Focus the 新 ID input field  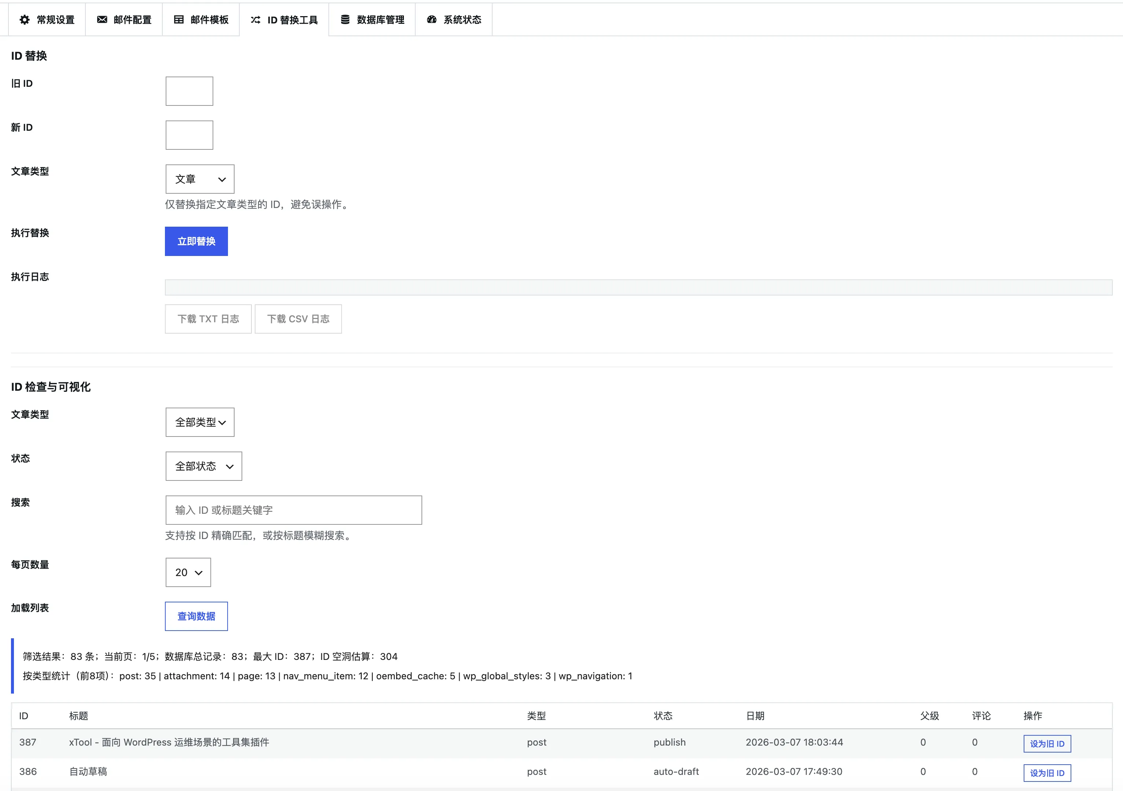click(x=189, y=135)
